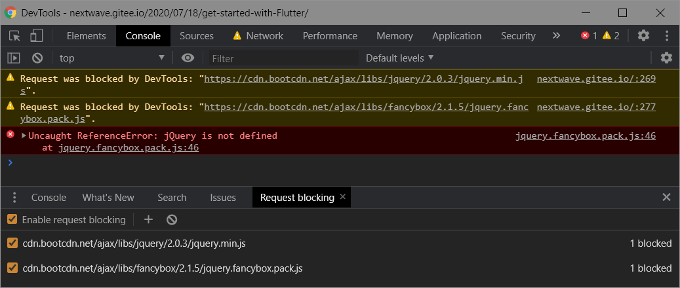The width and height of the screenshot is (680, 288).
Task: Open the Security tab
Action: point(518,36)
